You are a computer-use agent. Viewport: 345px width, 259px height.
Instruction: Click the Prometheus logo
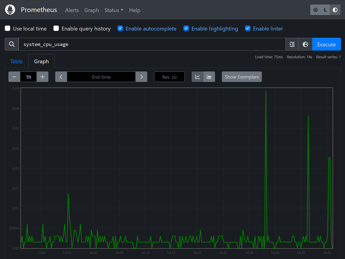pyautogui.click(x=10, y=10)
